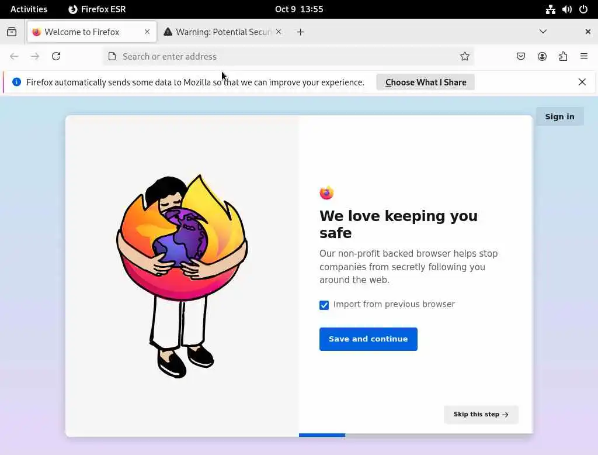Click Skip this step link

481,415
